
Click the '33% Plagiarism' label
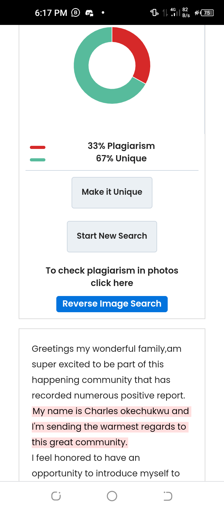pyautogui.click(x=121, y=146)
